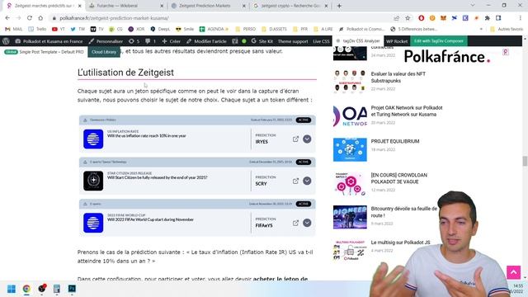The height and width of the screenshot is (297, 528).
Task: Click Modifier l'article in admin bar
Action: point(206,41)
